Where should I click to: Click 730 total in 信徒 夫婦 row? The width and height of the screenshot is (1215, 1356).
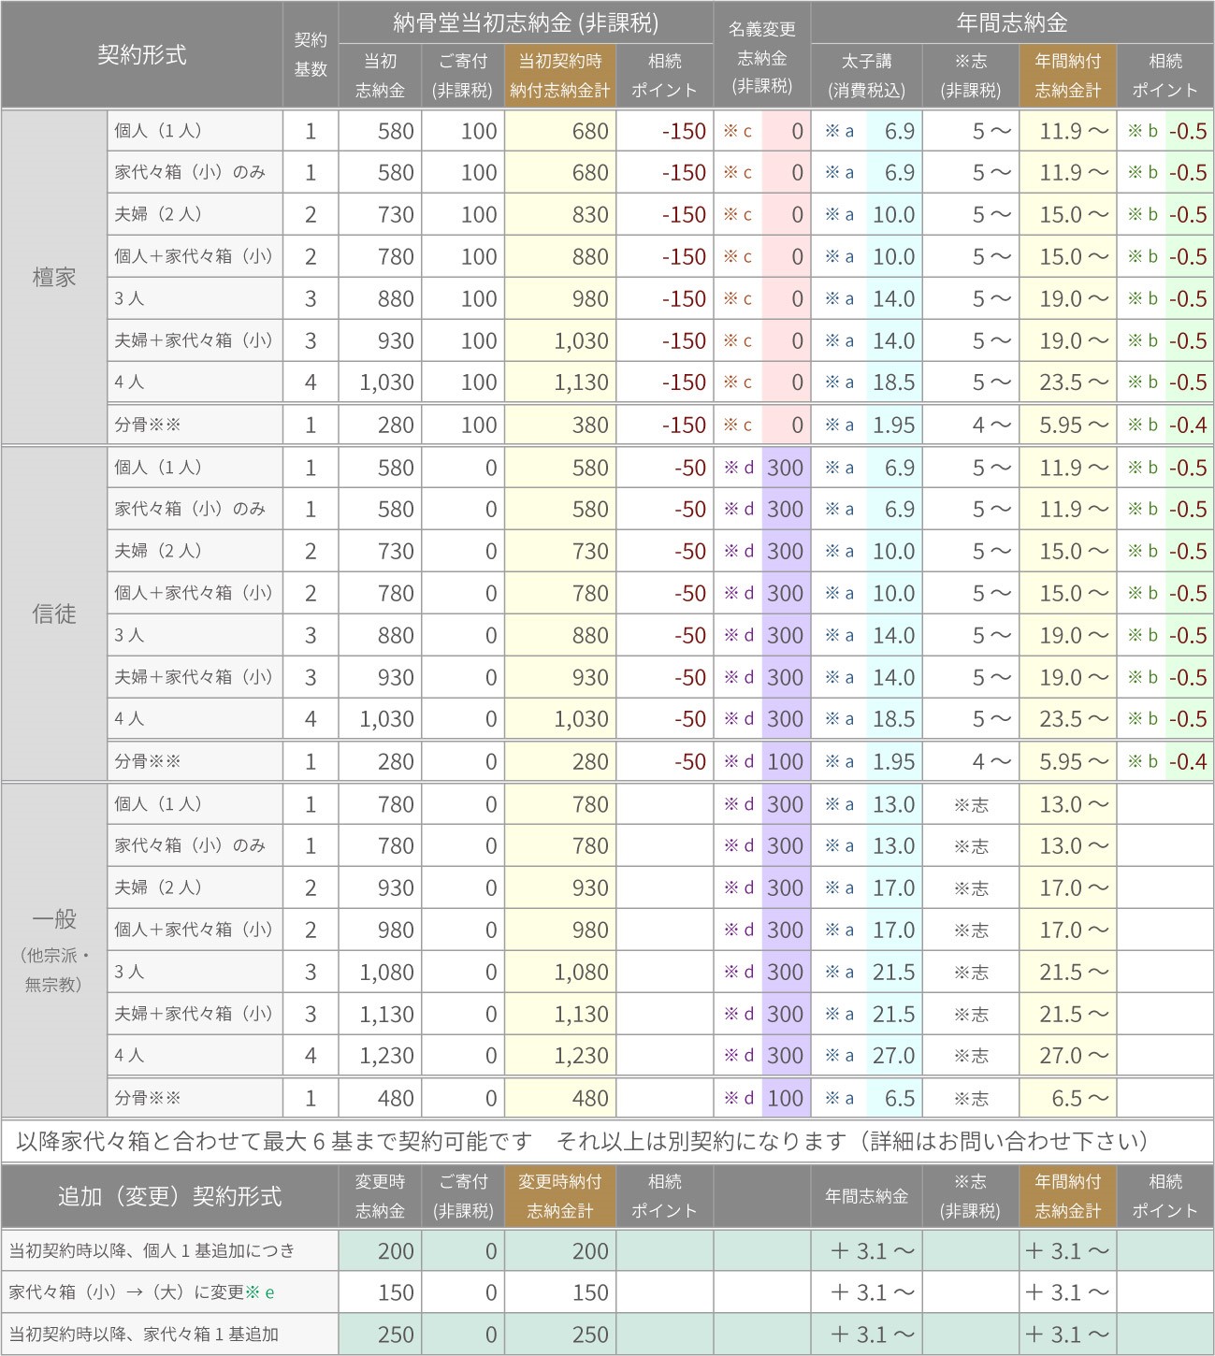tap(560, 551)
